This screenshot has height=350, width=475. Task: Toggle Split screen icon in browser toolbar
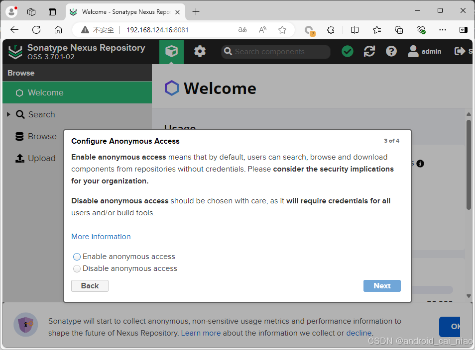(355, 30)
